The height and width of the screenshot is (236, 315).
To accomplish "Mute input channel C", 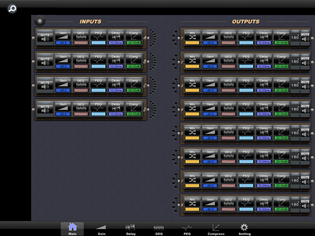I will pyautogui.click(x=45, y=85).
